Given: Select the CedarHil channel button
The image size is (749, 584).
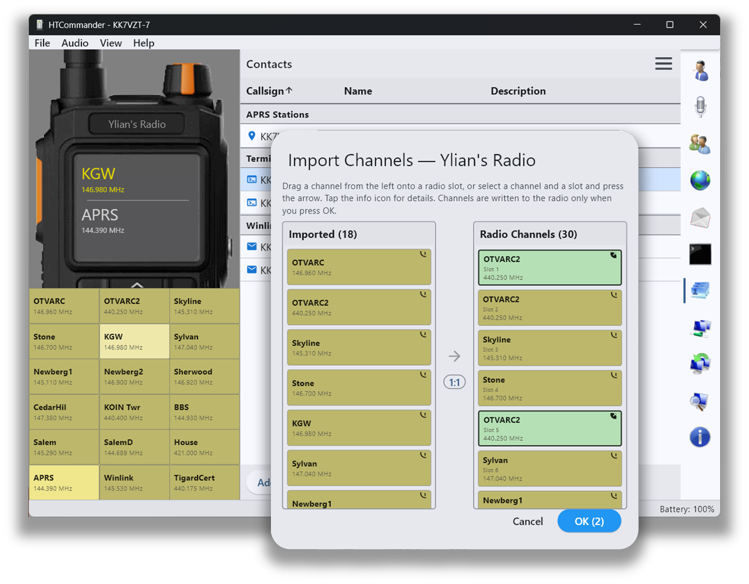Looking at the screenshot, I should (x=64, y=412).
